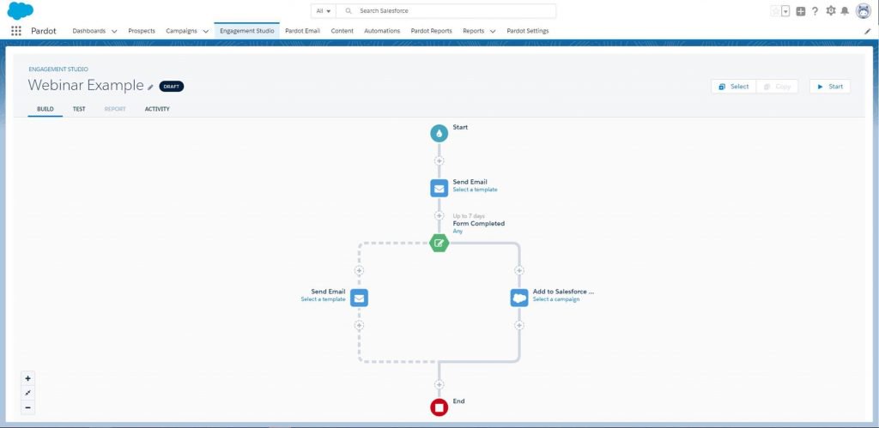
Task: Expand Campaigns menu chevron
Action: 206,32
